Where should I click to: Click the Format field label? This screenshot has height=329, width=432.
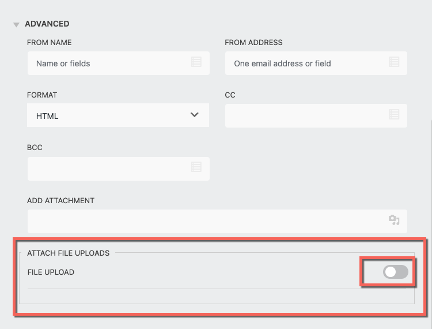pos(42,95)
